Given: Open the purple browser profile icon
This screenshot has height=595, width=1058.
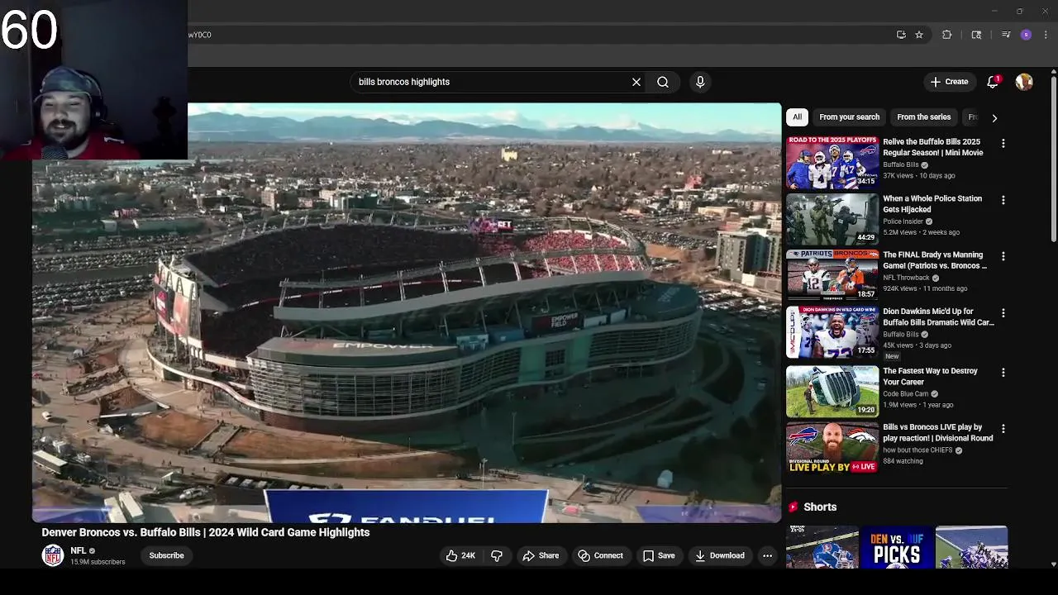Looking at the screenshot, I should (x=1026, y=35).
